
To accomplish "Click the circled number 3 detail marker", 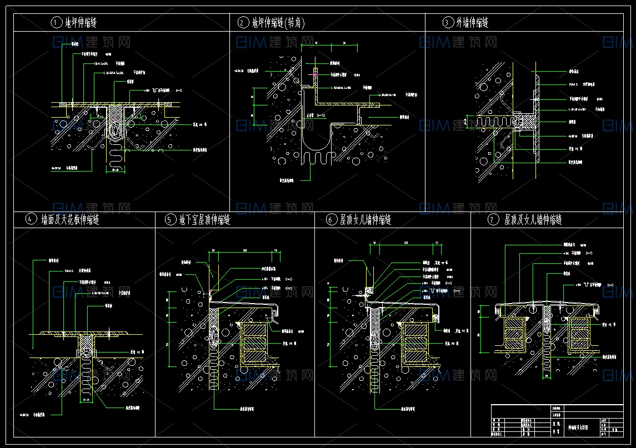I will 448,23.
